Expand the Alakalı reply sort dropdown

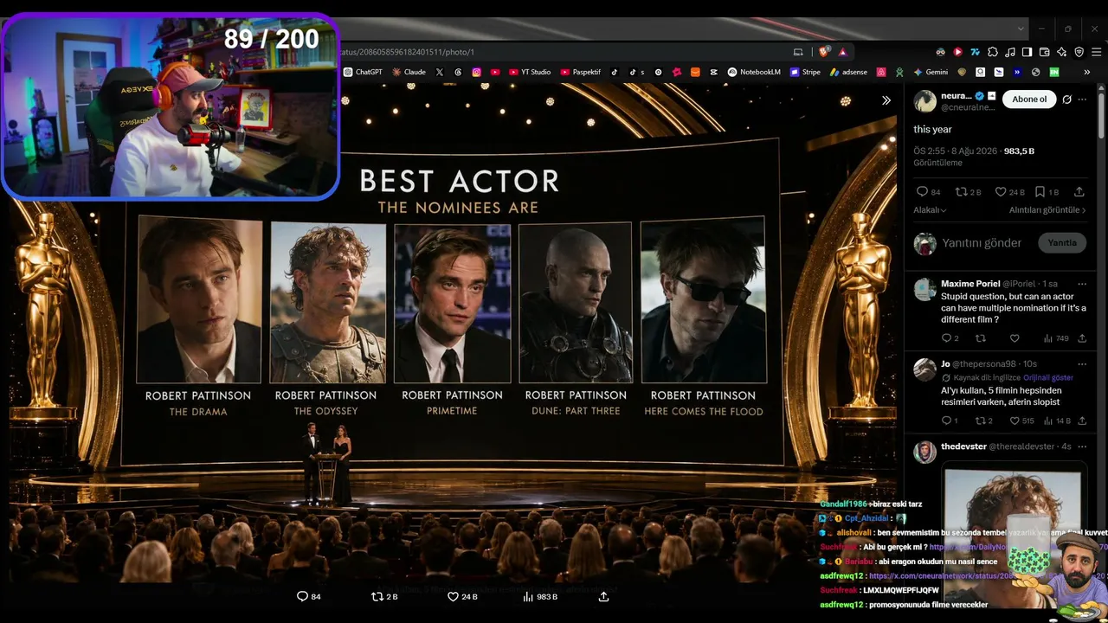click(x=931, y=210)
